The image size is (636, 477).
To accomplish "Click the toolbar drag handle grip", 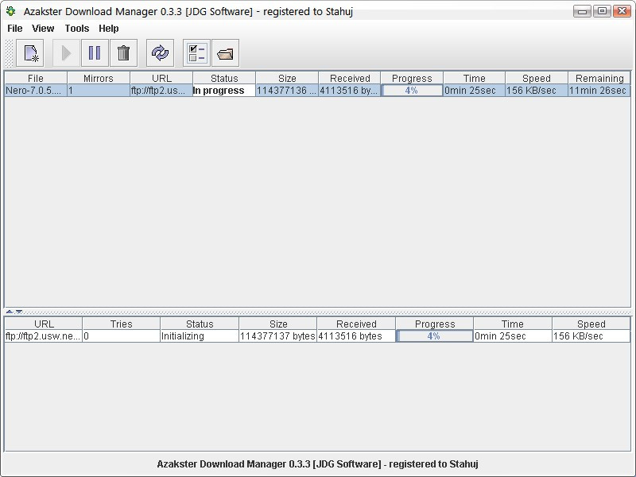I will pos(9,53).
